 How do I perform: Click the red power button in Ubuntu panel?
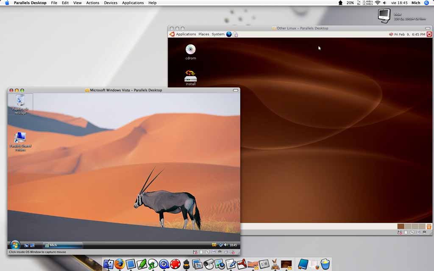click(x=429, y=34)
